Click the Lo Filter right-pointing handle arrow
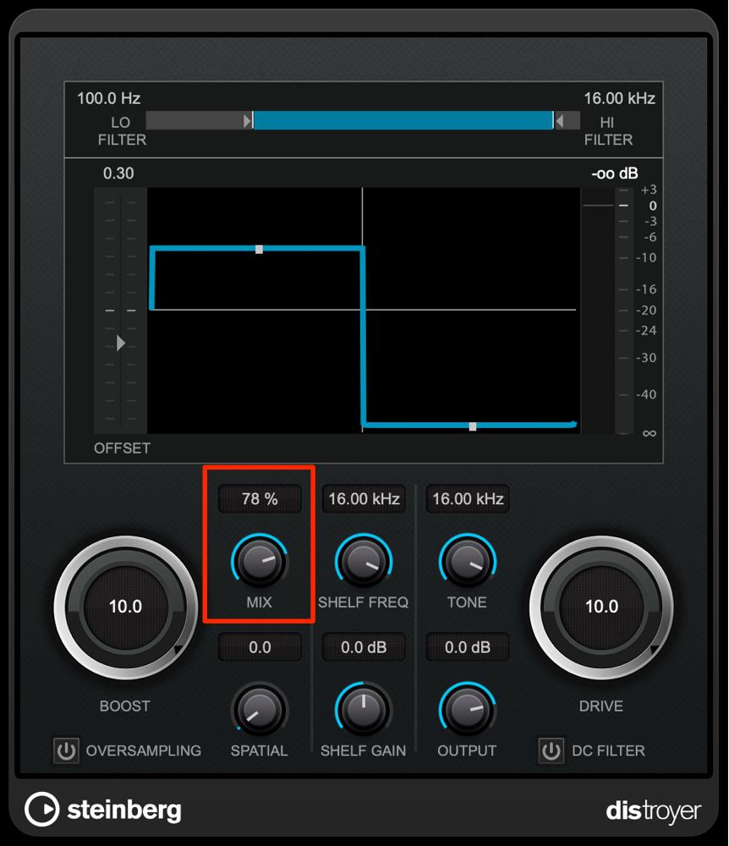This screenshot has height=846, width=729. [x=248, y=121]
